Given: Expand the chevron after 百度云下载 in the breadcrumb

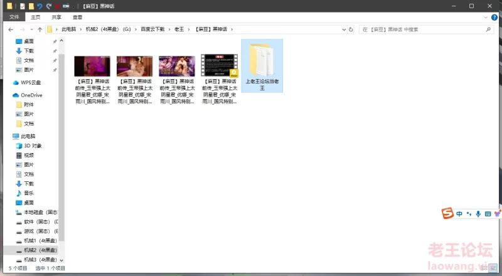Looking at the screenshot, I should [169, 29].
